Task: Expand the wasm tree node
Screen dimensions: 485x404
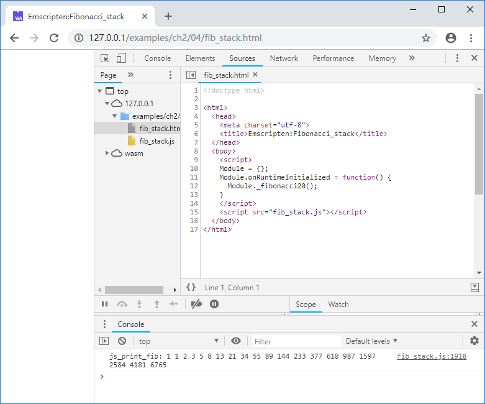Action: [107, 153]
